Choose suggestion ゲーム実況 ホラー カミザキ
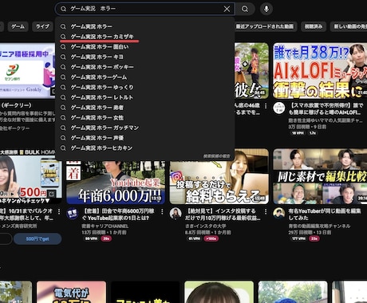The height and width of the screenshot is (303, 367). 145,37
